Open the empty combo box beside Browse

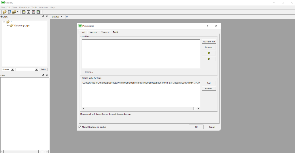36,69
